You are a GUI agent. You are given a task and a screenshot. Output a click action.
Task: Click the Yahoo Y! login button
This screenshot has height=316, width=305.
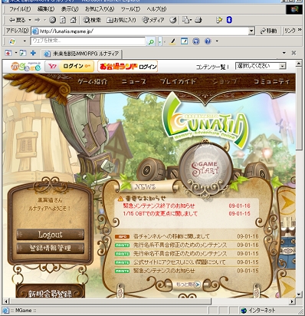pos(69,66)
